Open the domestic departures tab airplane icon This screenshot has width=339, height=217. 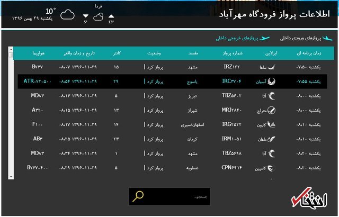pyautogui.click(x=265, y=39)
